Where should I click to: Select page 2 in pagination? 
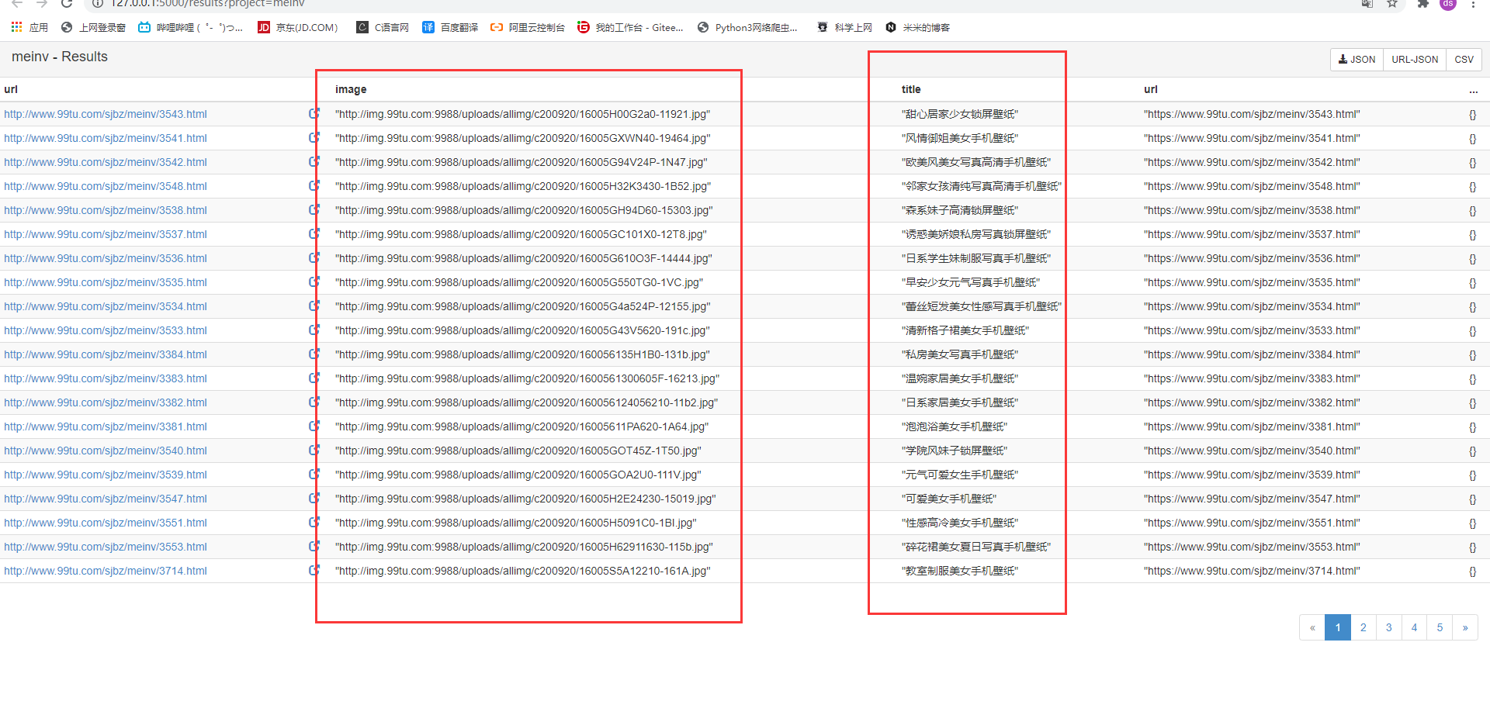[1364, 627]
